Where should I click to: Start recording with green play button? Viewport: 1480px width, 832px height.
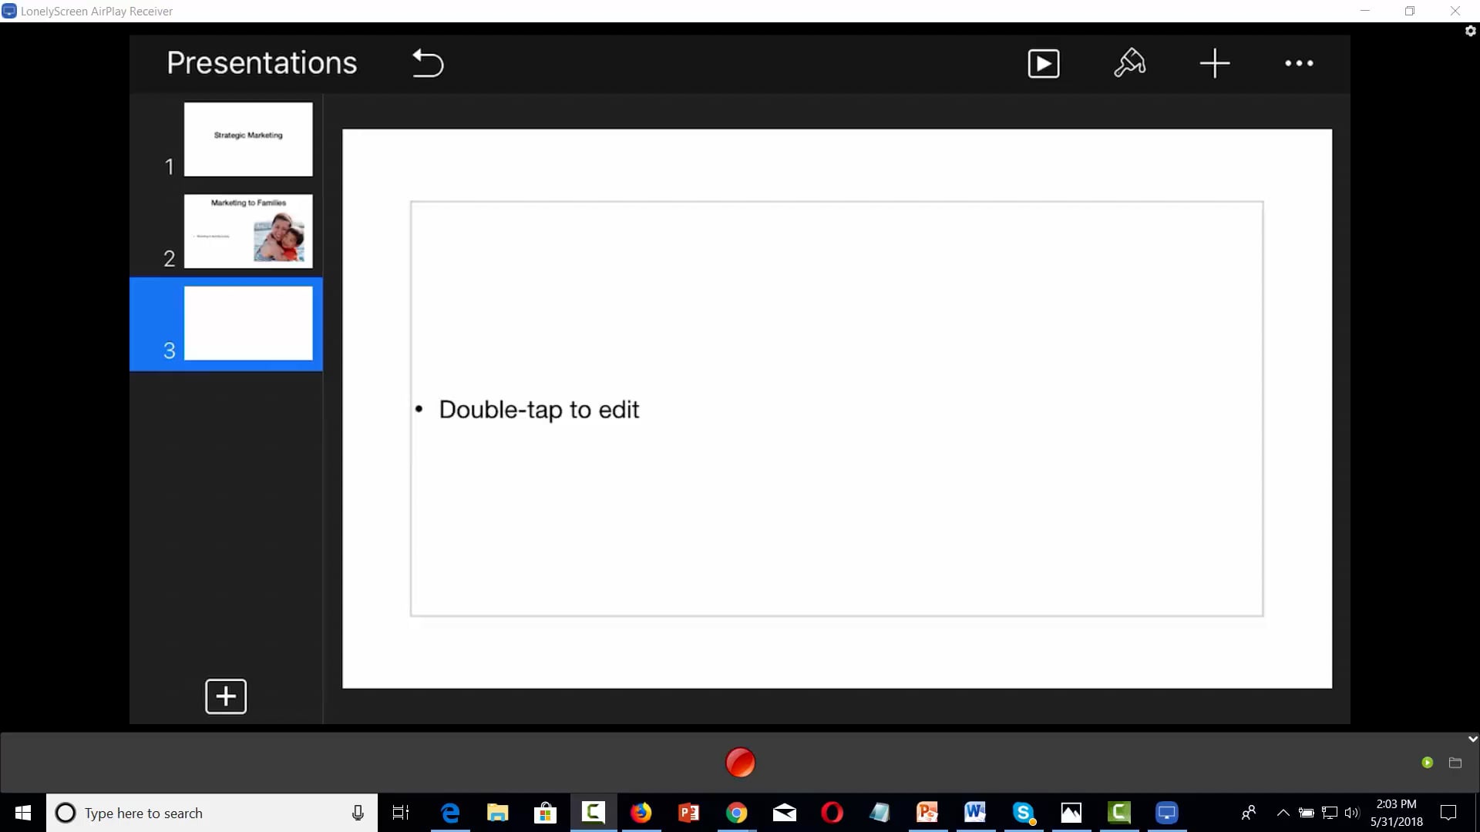click(1428, 762)
